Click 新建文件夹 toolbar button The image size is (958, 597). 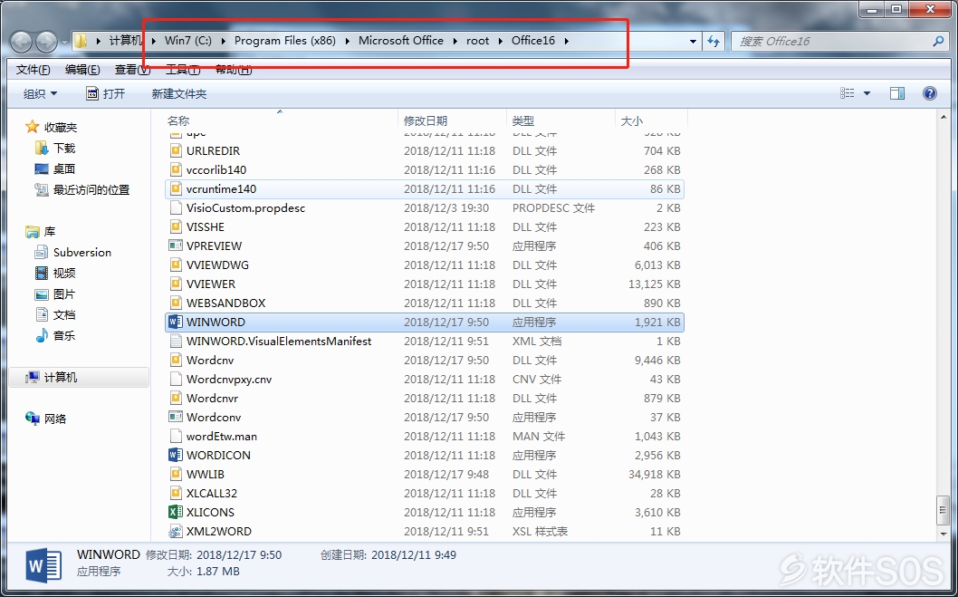pos(179,93)
